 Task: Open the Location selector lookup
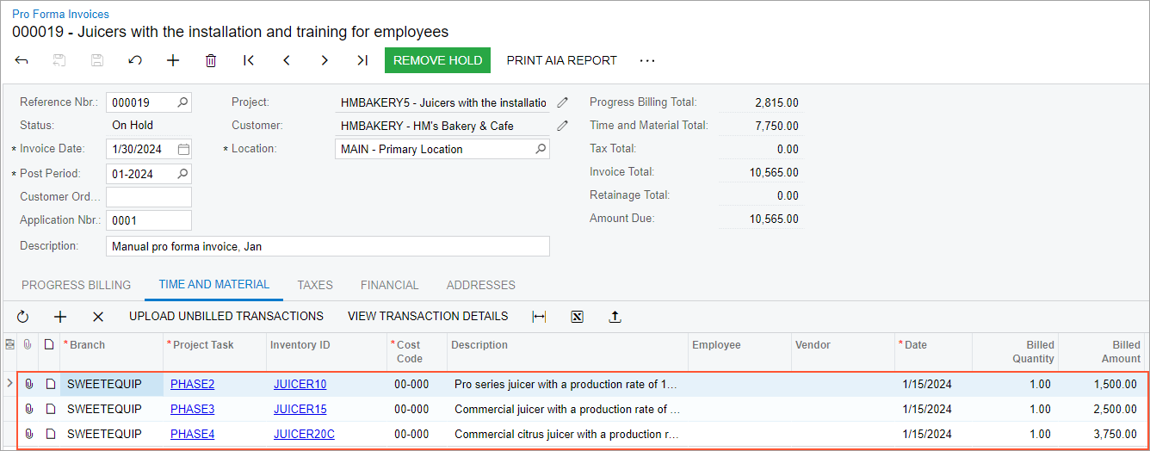pos(541,149)
